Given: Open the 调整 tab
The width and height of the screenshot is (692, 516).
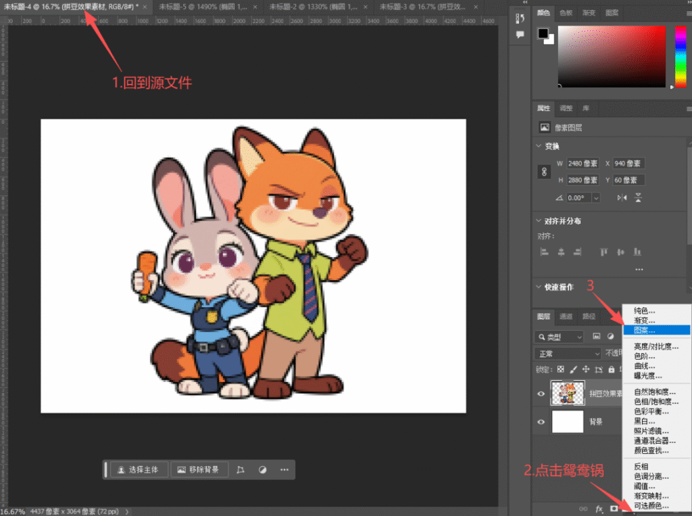Looking at the screenshot, I should pyautogui.click(x=566, y=108).
